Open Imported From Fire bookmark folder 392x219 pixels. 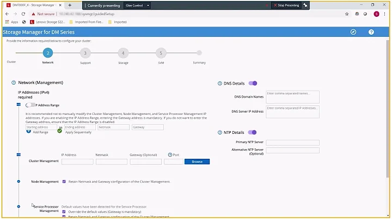coord(86,22)
